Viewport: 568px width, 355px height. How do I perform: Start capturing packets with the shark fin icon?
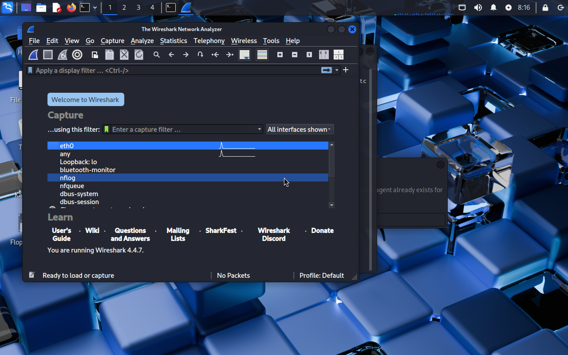pos(33,55)
